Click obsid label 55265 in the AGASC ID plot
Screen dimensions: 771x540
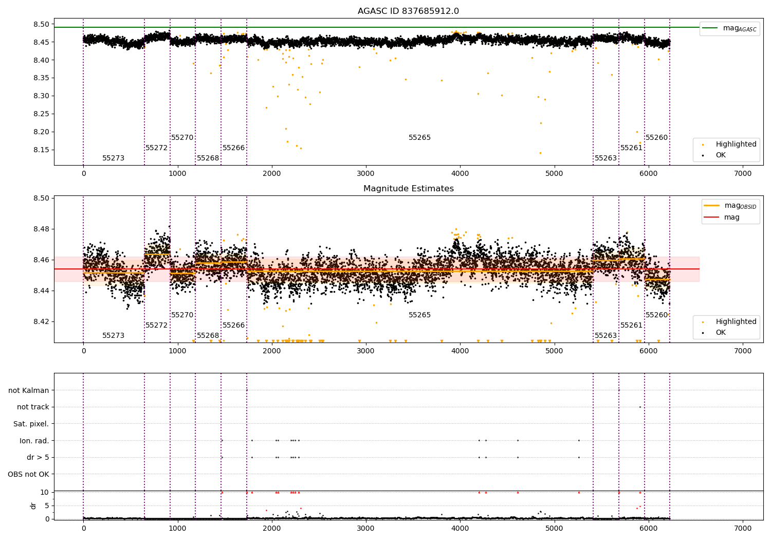(x=419, y=138)
